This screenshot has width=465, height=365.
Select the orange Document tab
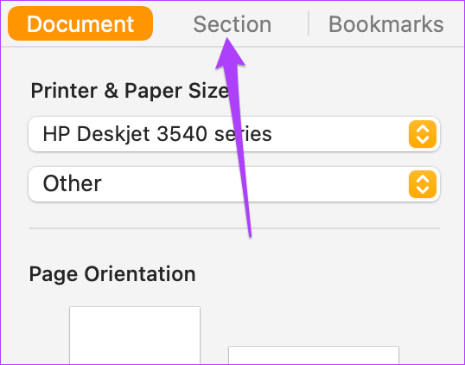coord(80,23)
